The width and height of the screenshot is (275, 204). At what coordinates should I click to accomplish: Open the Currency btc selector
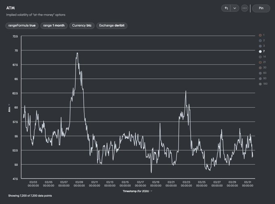pos(81,25)
